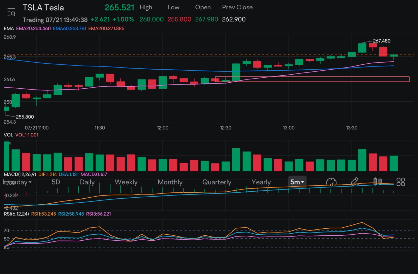Open the stock search list icon

pos(11,12)
